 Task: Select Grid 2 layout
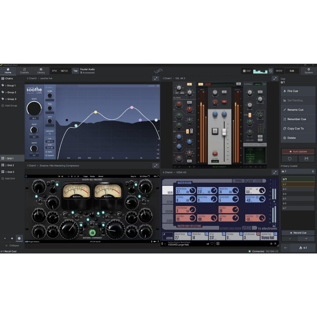12,165
